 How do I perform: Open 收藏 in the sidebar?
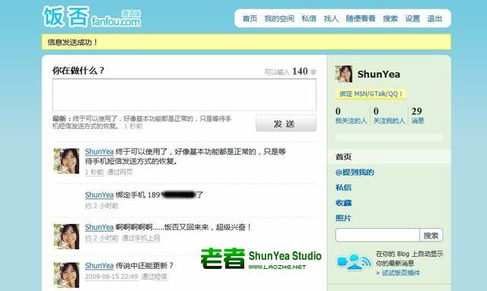[343, 203]
